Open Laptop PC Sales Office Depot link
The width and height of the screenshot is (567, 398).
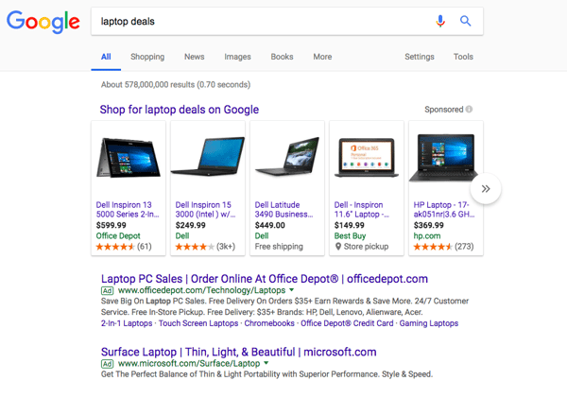point(264,279)
